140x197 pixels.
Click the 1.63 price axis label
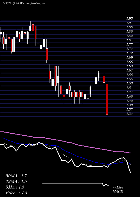tap(129, 66)
